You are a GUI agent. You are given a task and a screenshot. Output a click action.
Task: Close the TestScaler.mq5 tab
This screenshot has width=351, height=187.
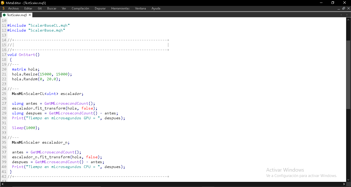pos(30,15)
